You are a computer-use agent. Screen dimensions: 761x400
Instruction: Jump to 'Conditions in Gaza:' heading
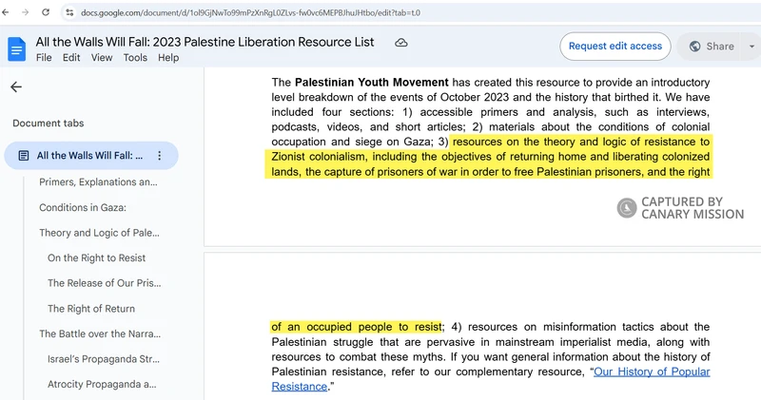pos(83,207)
